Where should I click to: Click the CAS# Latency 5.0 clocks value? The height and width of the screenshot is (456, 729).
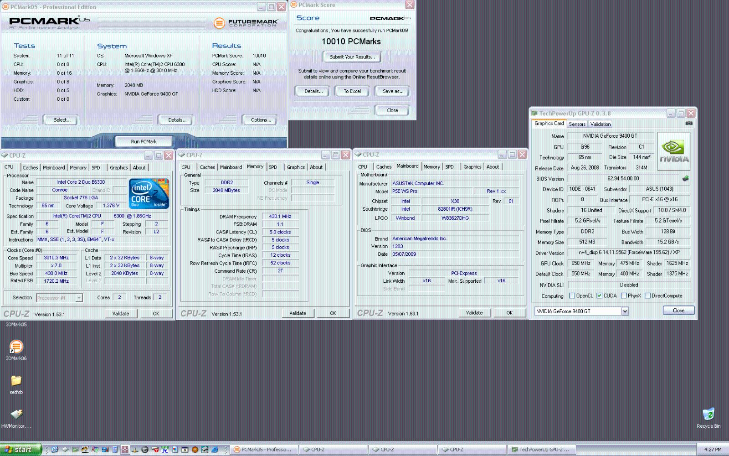[280, 232]
